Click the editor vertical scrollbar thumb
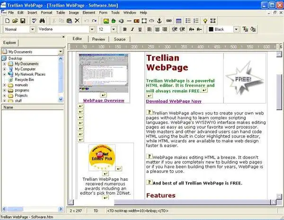Screen dimensions: 284x220 279,92
